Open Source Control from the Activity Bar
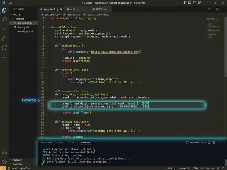Screen dimensions: 227x170 4,29
